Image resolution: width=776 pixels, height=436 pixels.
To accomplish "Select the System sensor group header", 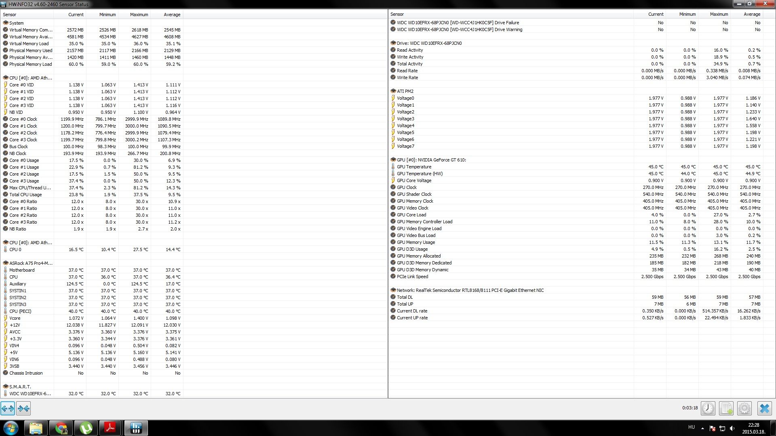I will click(16, 23).
